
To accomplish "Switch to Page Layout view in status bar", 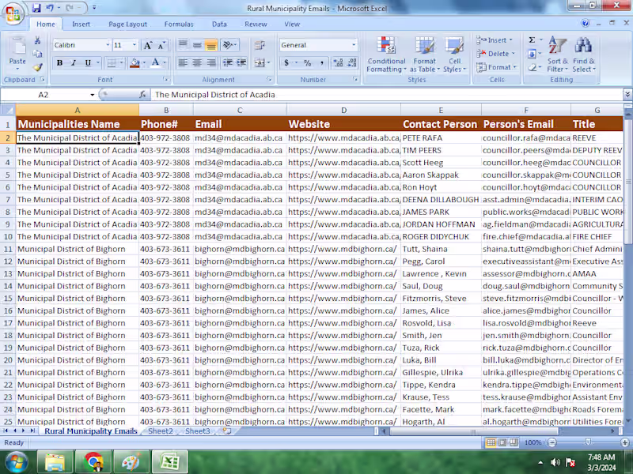I will click(x=502, y=442).
